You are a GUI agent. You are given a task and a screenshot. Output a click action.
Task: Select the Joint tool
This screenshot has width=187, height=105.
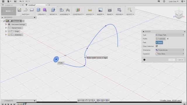pyautogui.click(x=68, y=10)
